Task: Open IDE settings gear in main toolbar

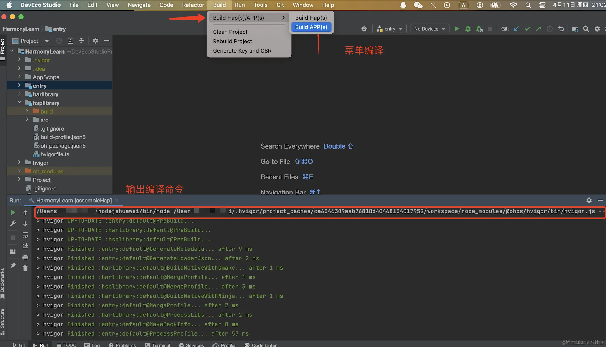Action: pos(597,29)
